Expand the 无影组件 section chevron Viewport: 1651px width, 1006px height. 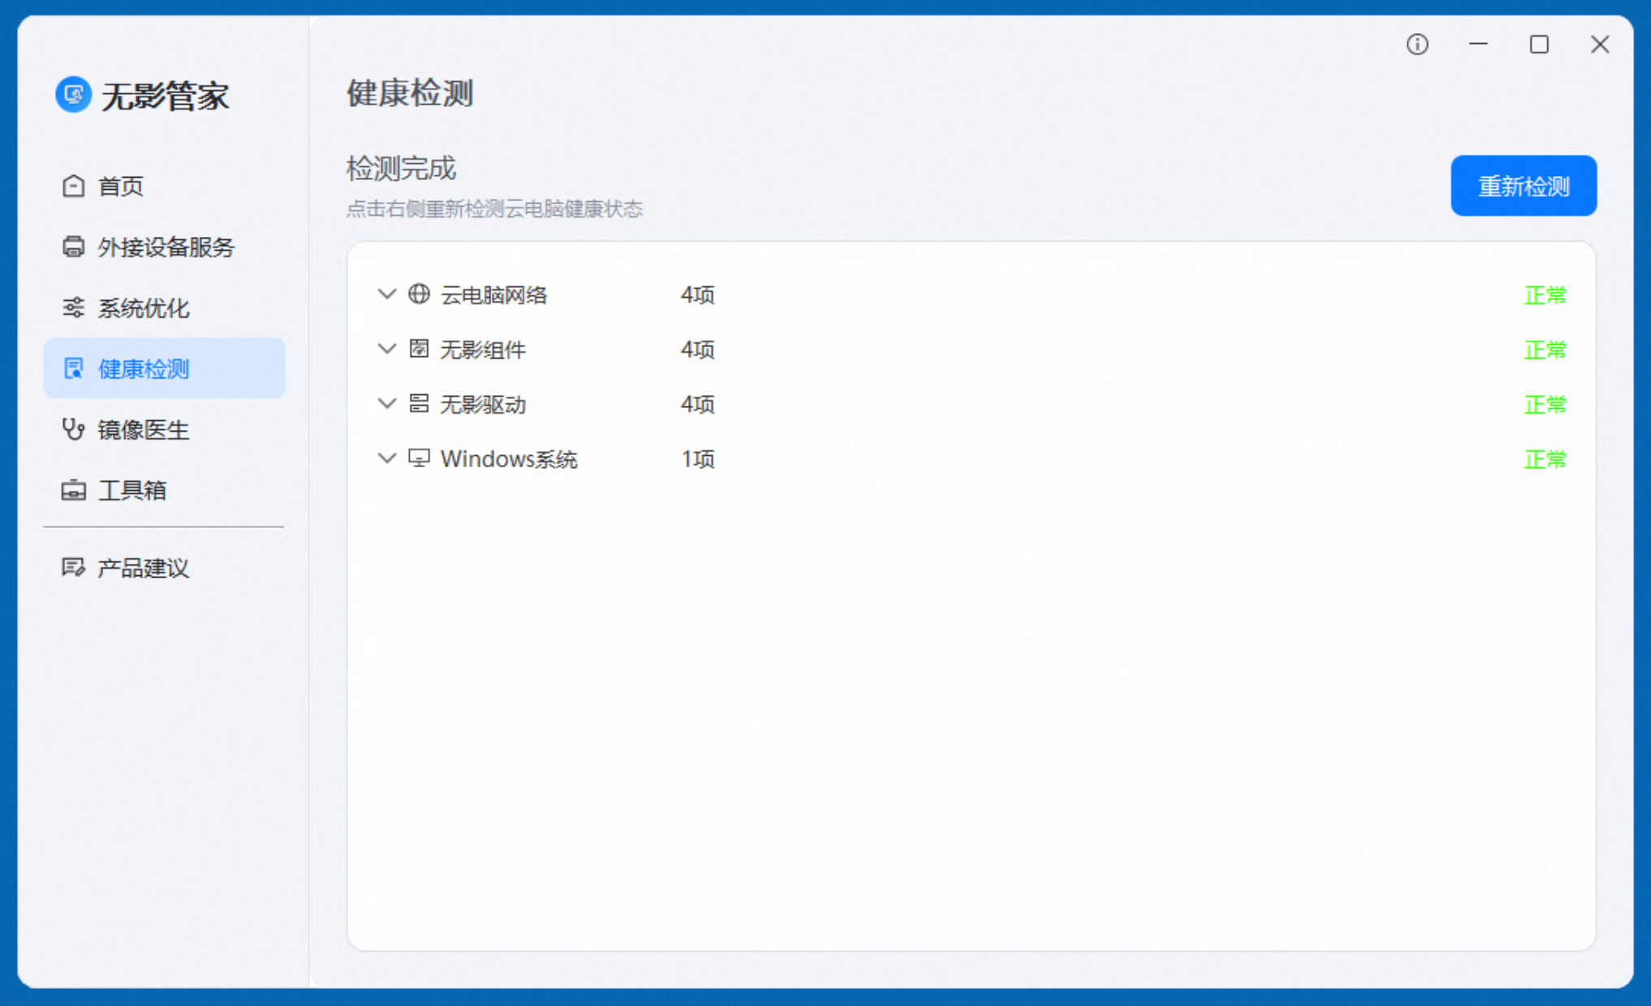point(386,349)
